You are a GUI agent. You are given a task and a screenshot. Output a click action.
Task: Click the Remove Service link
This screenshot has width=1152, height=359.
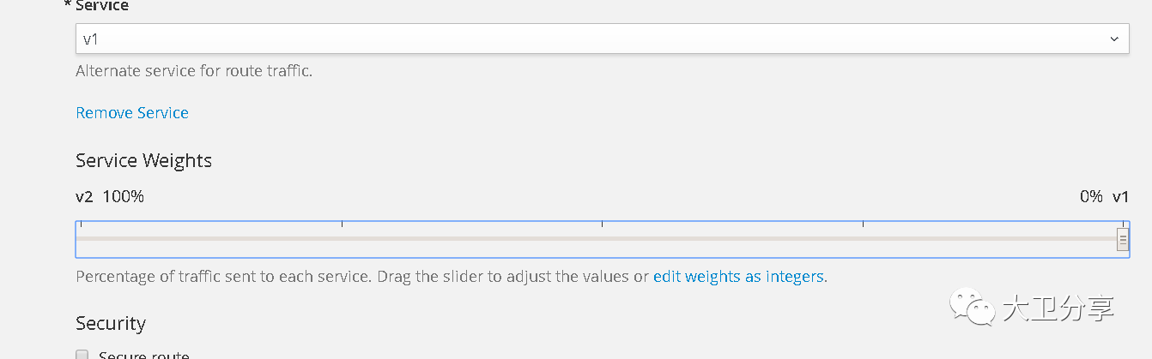[132, 113]
